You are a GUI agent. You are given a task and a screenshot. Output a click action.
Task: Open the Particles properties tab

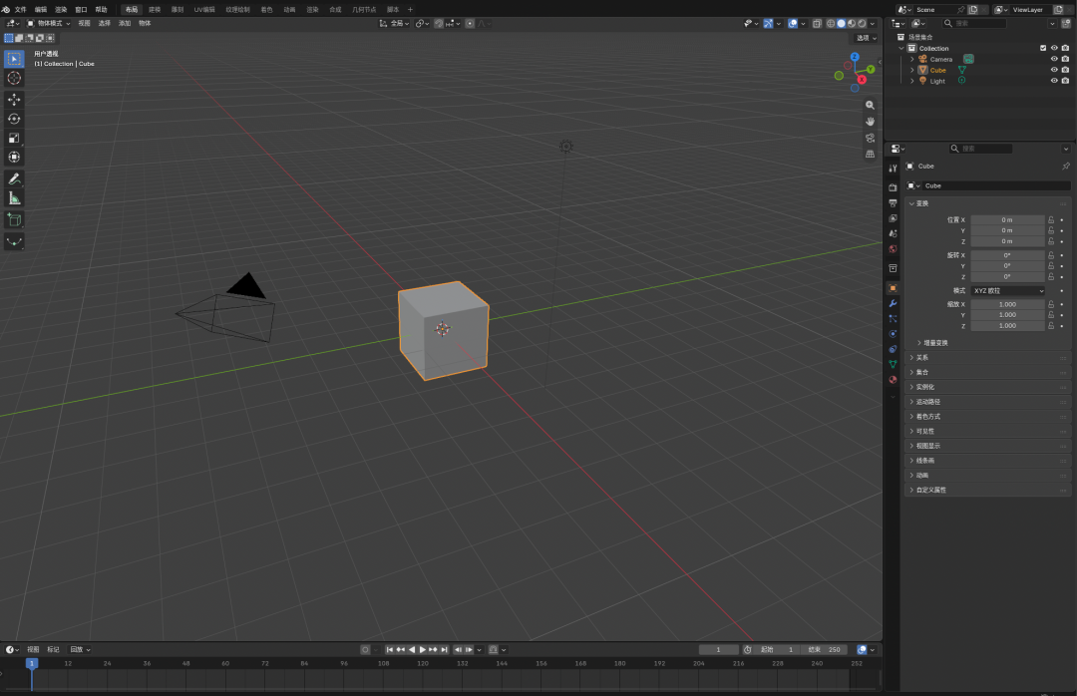(x=893, y=319)
